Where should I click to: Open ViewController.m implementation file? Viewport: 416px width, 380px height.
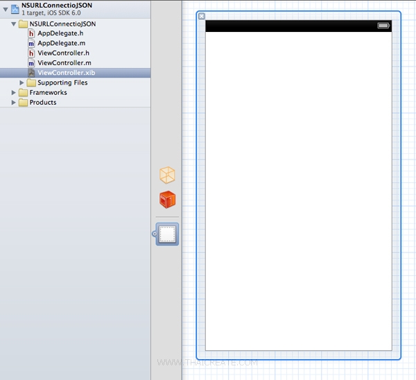tap(64, 62)
